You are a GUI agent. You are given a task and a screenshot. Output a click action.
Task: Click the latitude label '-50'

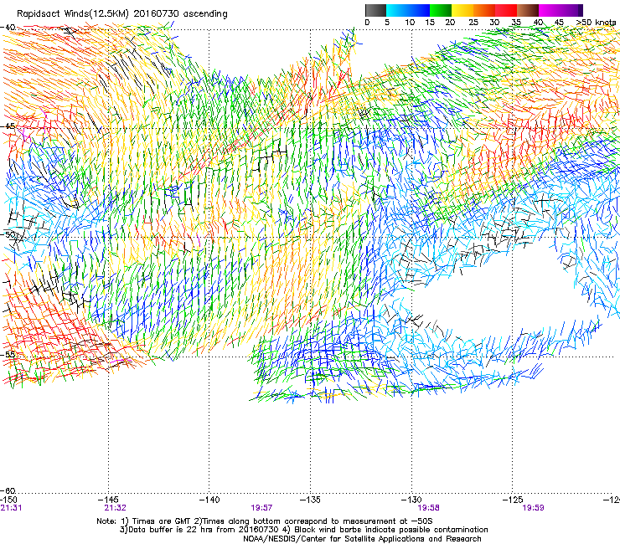pyautogui.click(x=8, y=234)
